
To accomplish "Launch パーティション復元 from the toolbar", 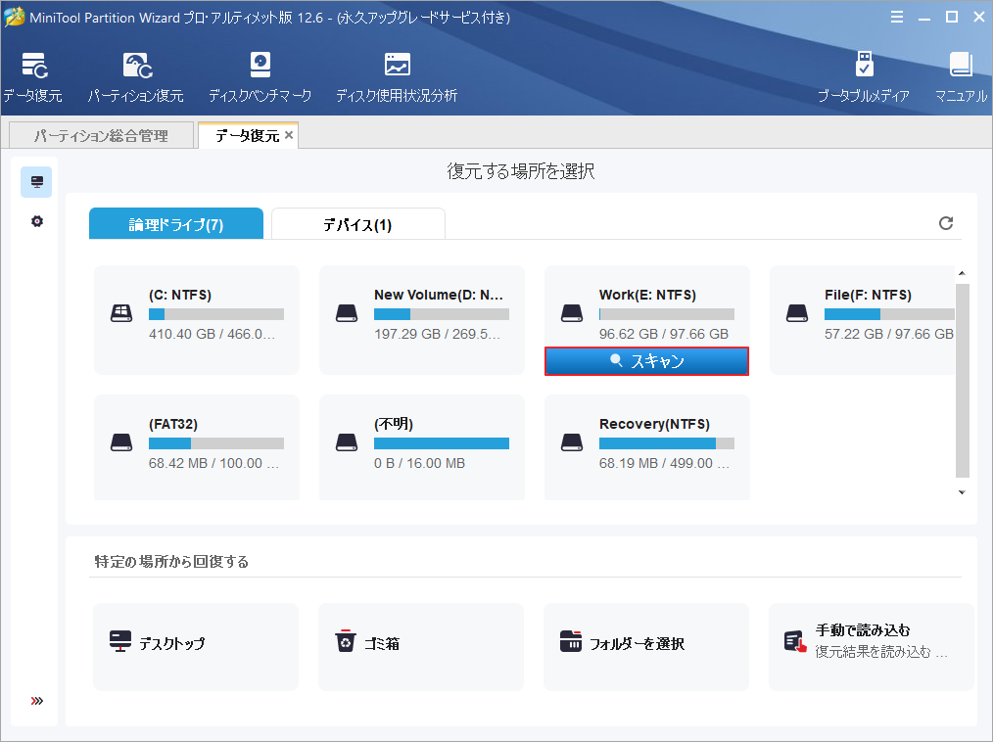I will [135, 66].
